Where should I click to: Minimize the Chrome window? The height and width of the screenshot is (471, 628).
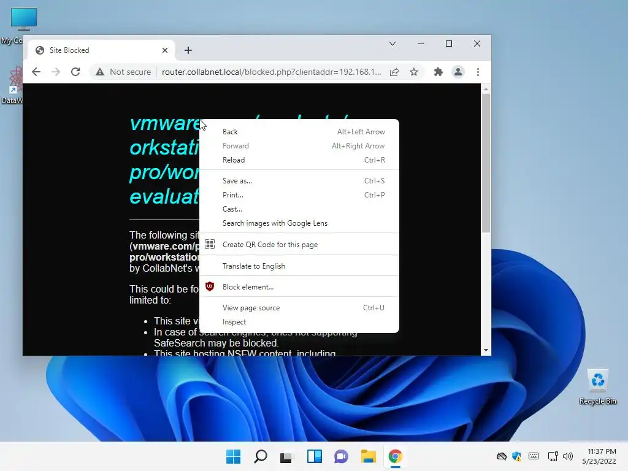pyautogui.click(x=421, y=44)
